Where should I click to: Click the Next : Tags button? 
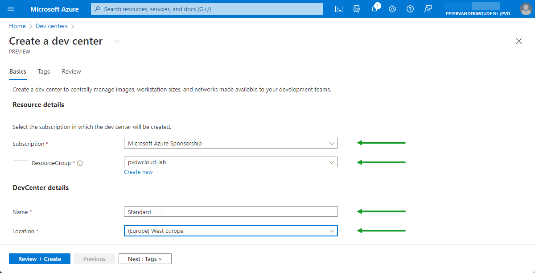click(145, 259)
